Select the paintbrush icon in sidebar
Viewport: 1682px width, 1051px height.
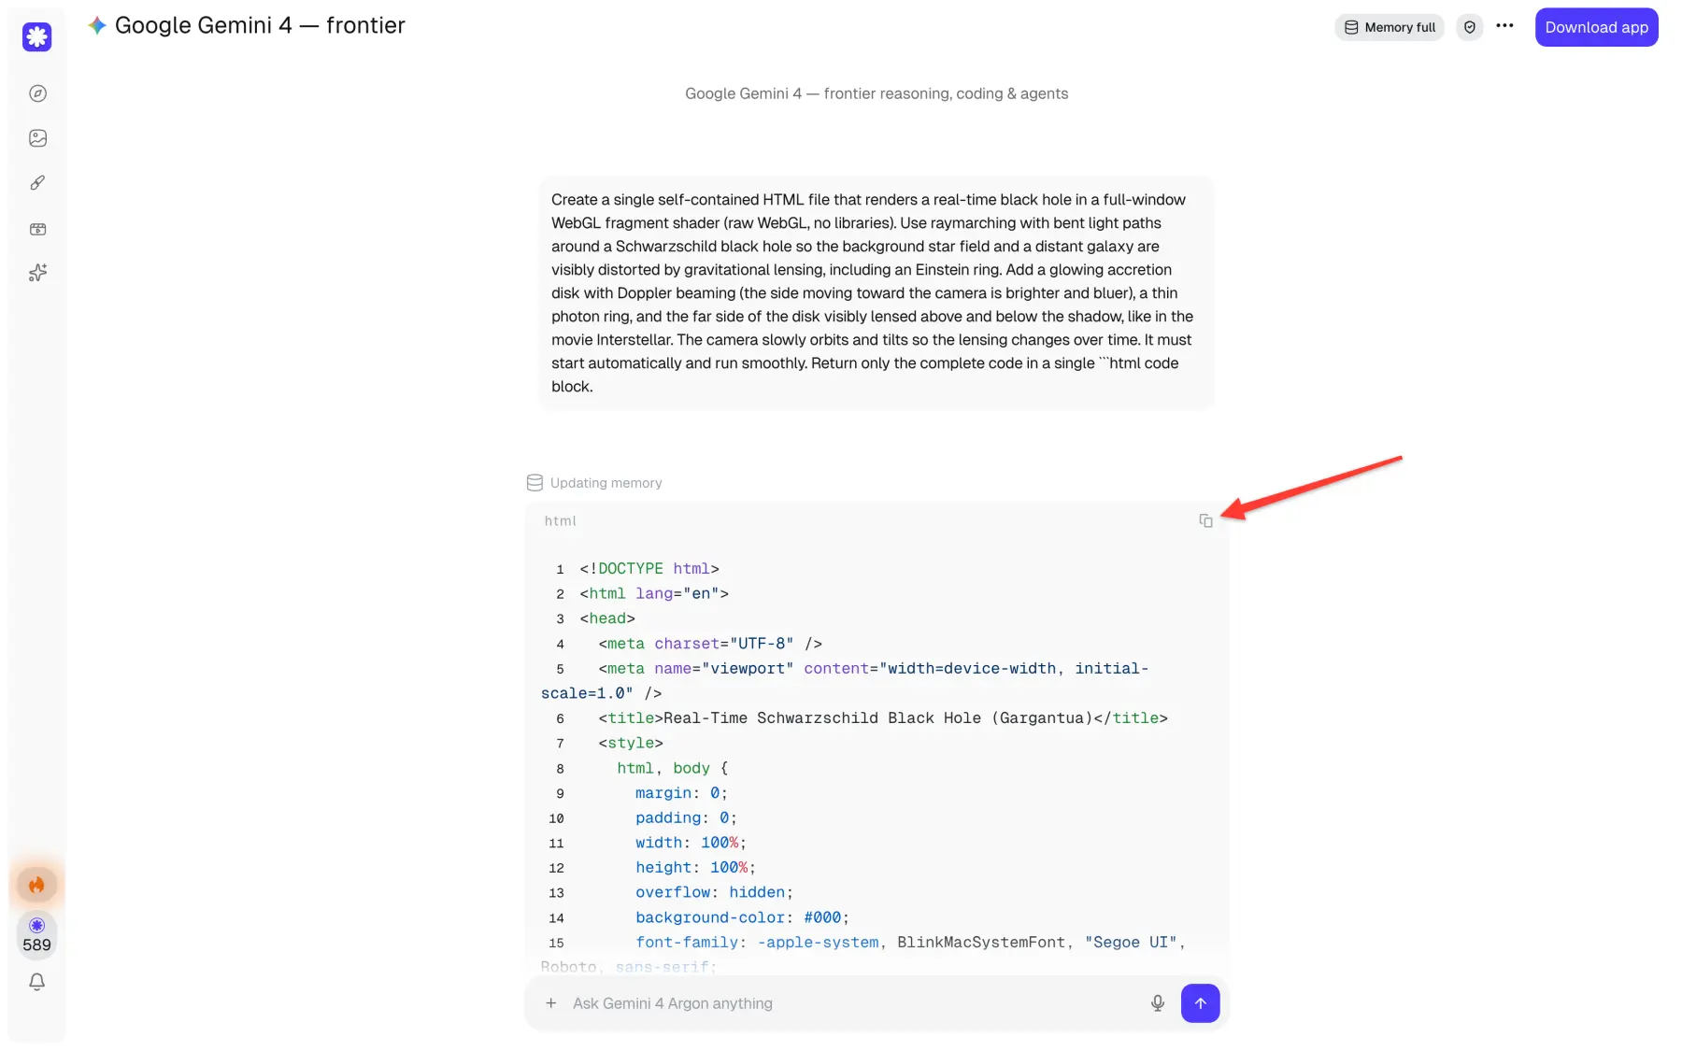click(37, 183)
